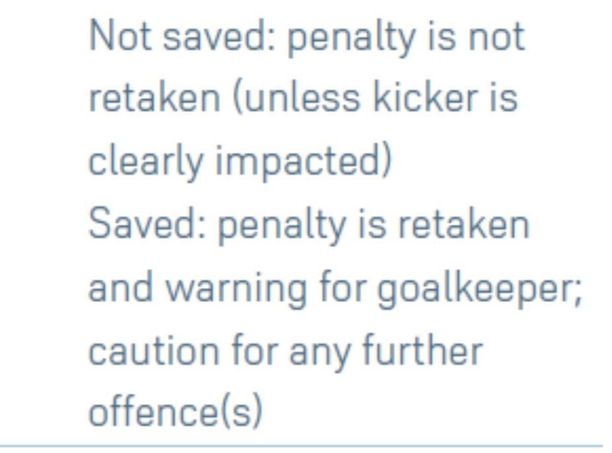Click the word "further"
The height and width of the screenshot is (453, 612).
[423, 349]
